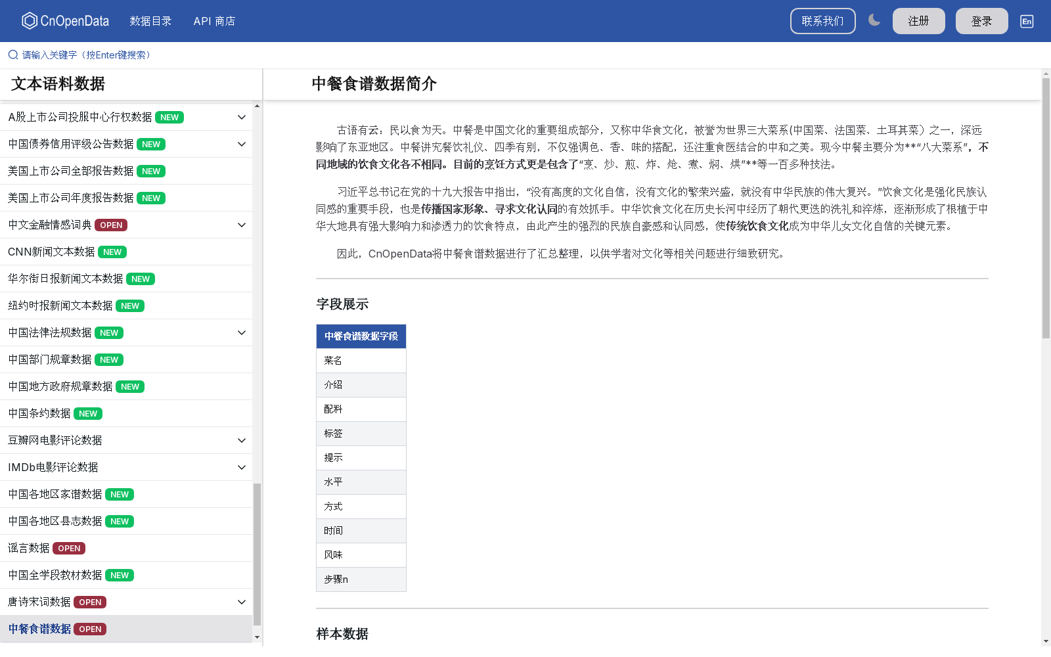Expand 豆瓣网电影评论数据 chevron
The width and height of the screenshot is (1051, 657).
242,440
